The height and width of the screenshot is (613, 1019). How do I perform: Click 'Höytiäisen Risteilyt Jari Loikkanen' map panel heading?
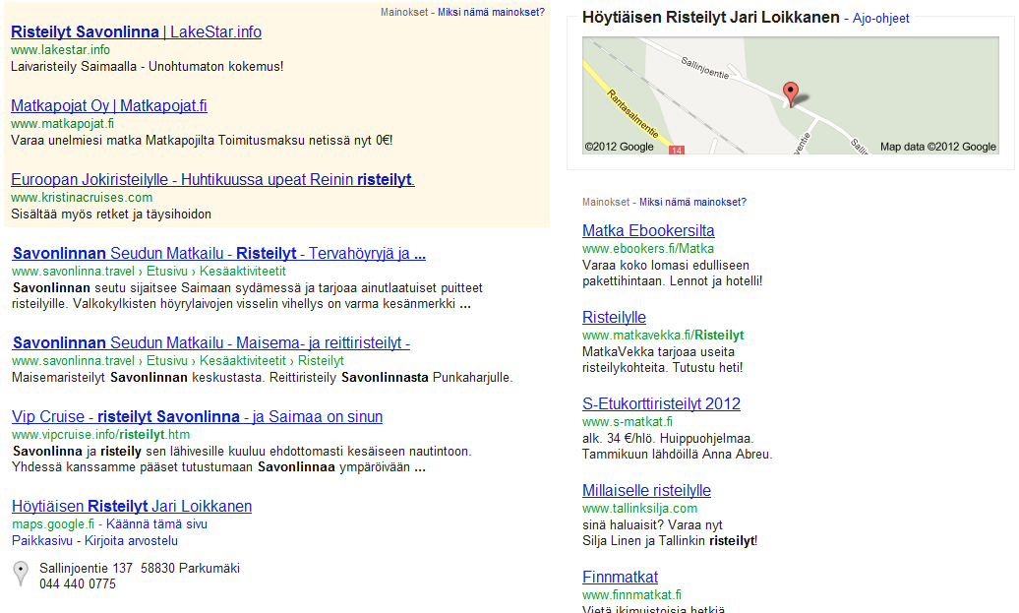click(x=711, y=18)
